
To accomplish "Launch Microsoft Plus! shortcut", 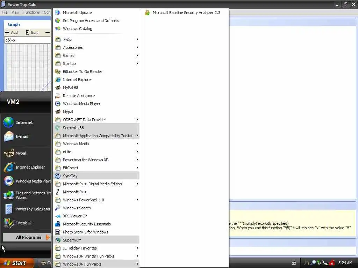I will point(96,192).
